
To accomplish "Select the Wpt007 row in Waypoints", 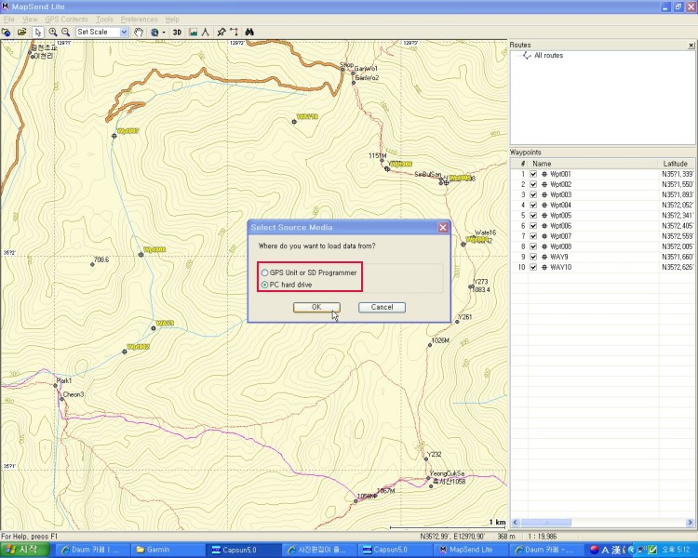I will click(x=602, y=236).
